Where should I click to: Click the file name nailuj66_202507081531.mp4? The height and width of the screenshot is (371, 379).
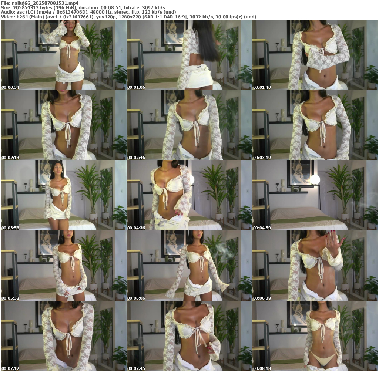(45, 3)
